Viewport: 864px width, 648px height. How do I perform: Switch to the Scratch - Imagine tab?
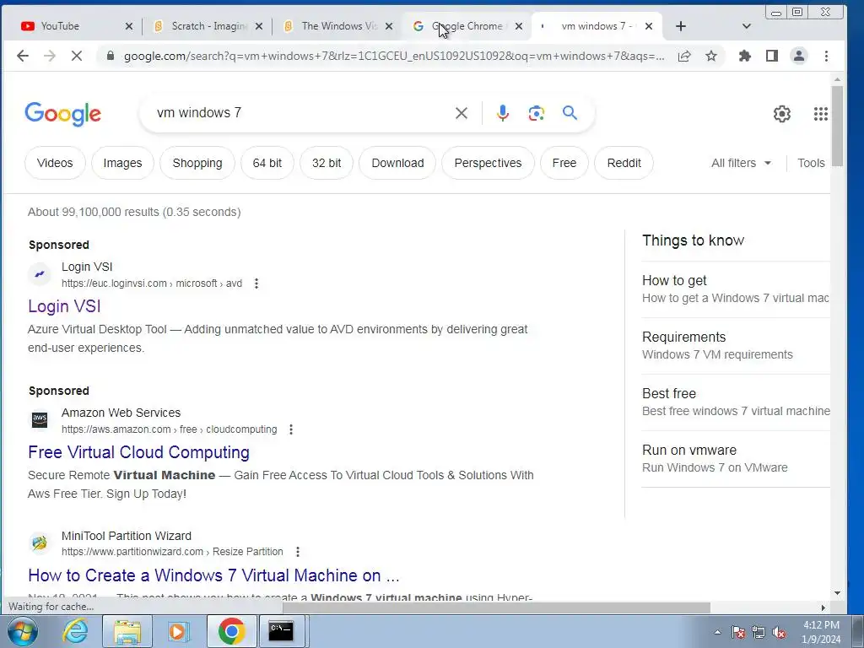click(201, 26)
